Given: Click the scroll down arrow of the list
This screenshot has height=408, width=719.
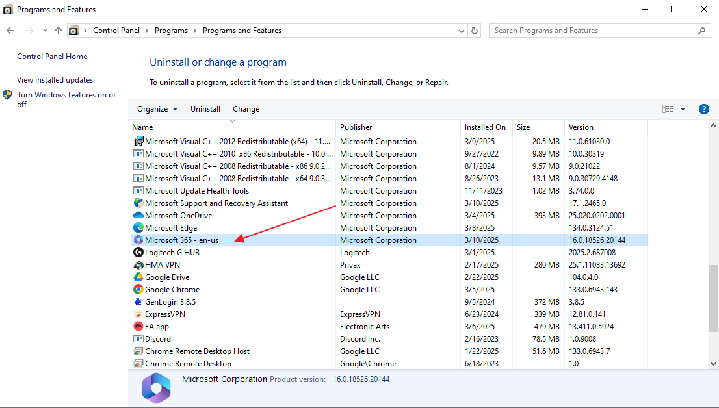Looking at the screenshot, I should (713, 364).
